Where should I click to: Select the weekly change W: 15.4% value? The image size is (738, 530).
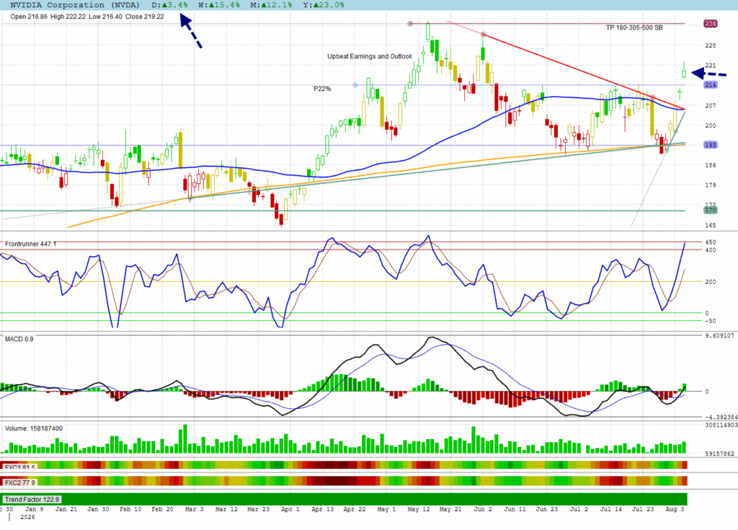[x=219, y=5]
